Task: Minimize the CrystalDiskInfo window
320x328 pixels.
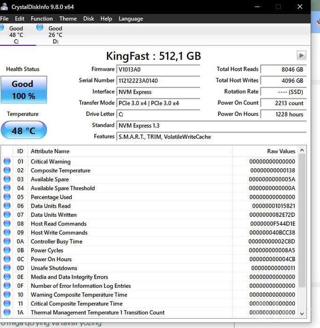Action: [x=257, y=7]
